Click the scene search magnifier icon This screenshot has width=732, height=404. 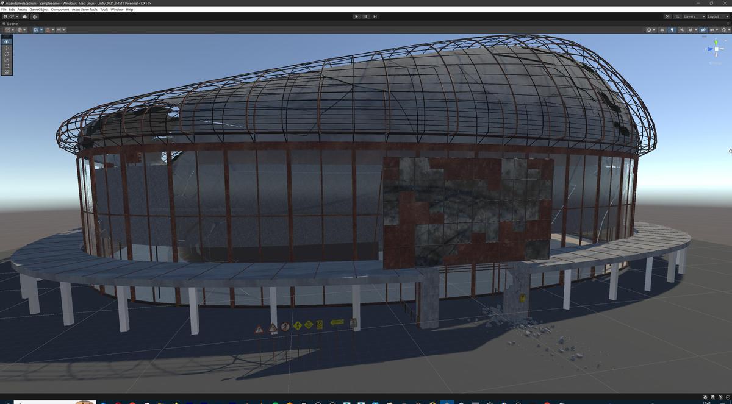(x=678, y=16)
